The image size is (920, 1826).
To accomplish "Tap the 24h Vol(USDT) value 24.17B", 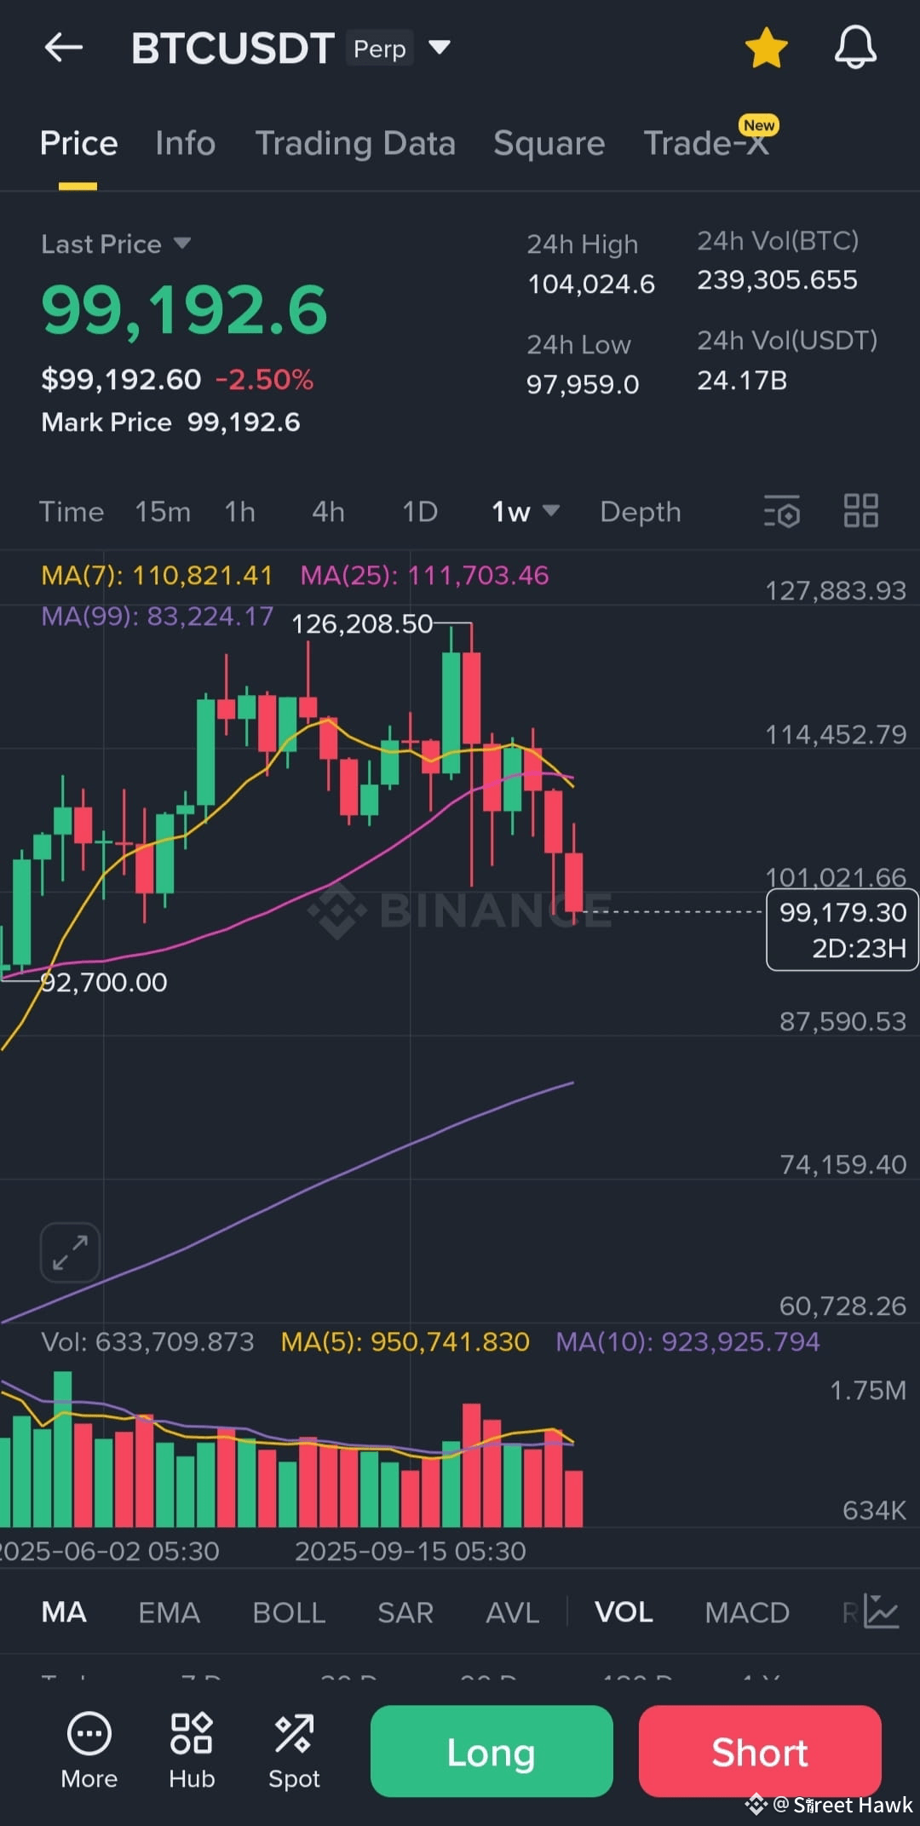I will coord(742,381).
